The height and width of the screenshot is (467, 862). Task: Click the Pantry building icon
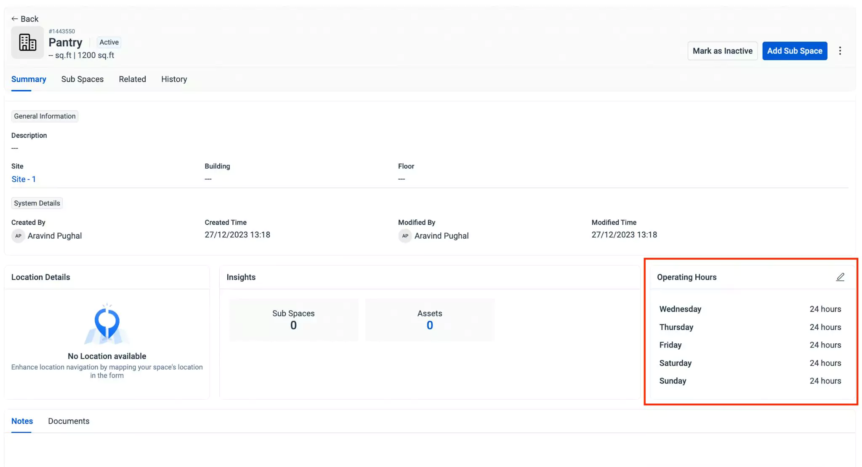click(27, 42)
